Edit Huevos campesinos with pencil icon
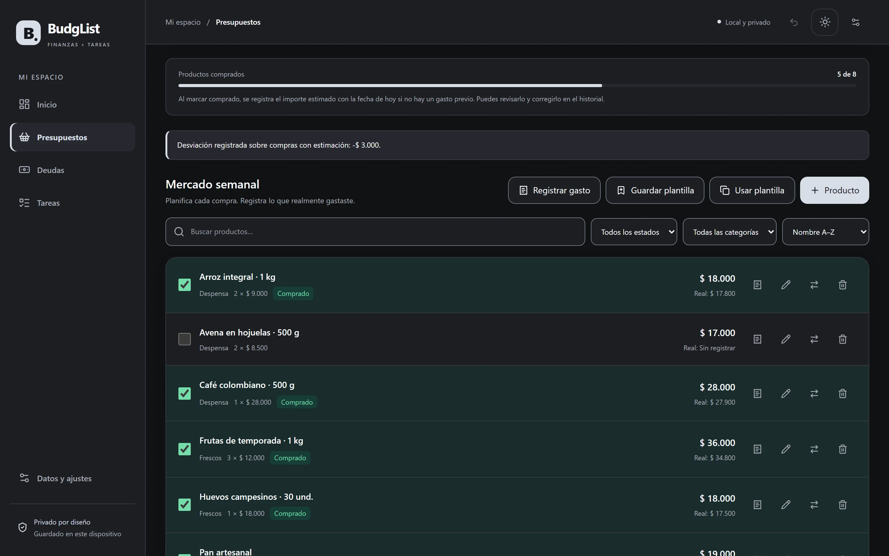 (x=786, y=504)
